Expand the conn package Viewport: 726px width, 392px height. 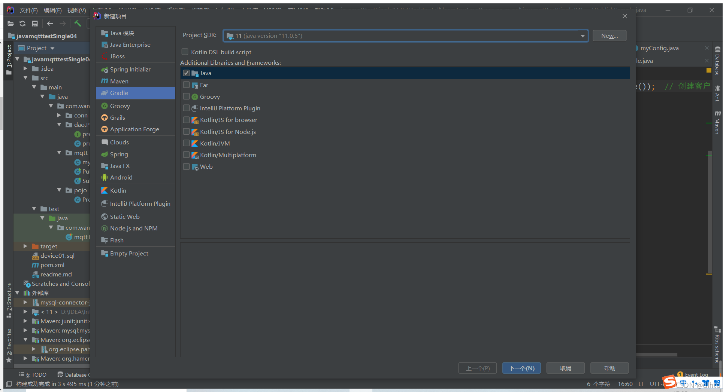pyautogui.click(x=59, y=115)
